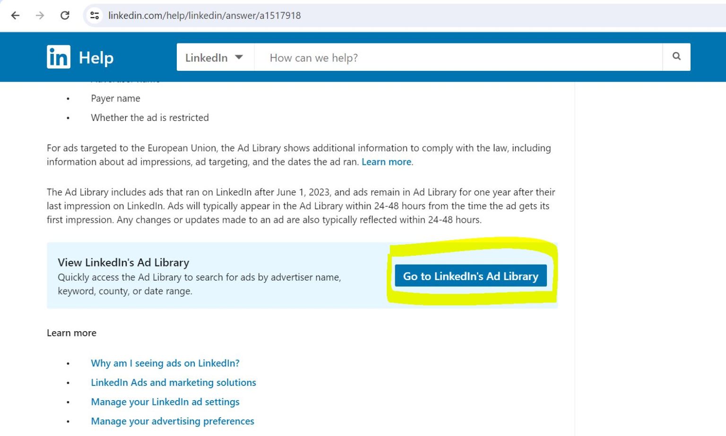Expand the search category selector showing "LinkedIn"
This screenshot has height=436, width=726.
(214, 57)
